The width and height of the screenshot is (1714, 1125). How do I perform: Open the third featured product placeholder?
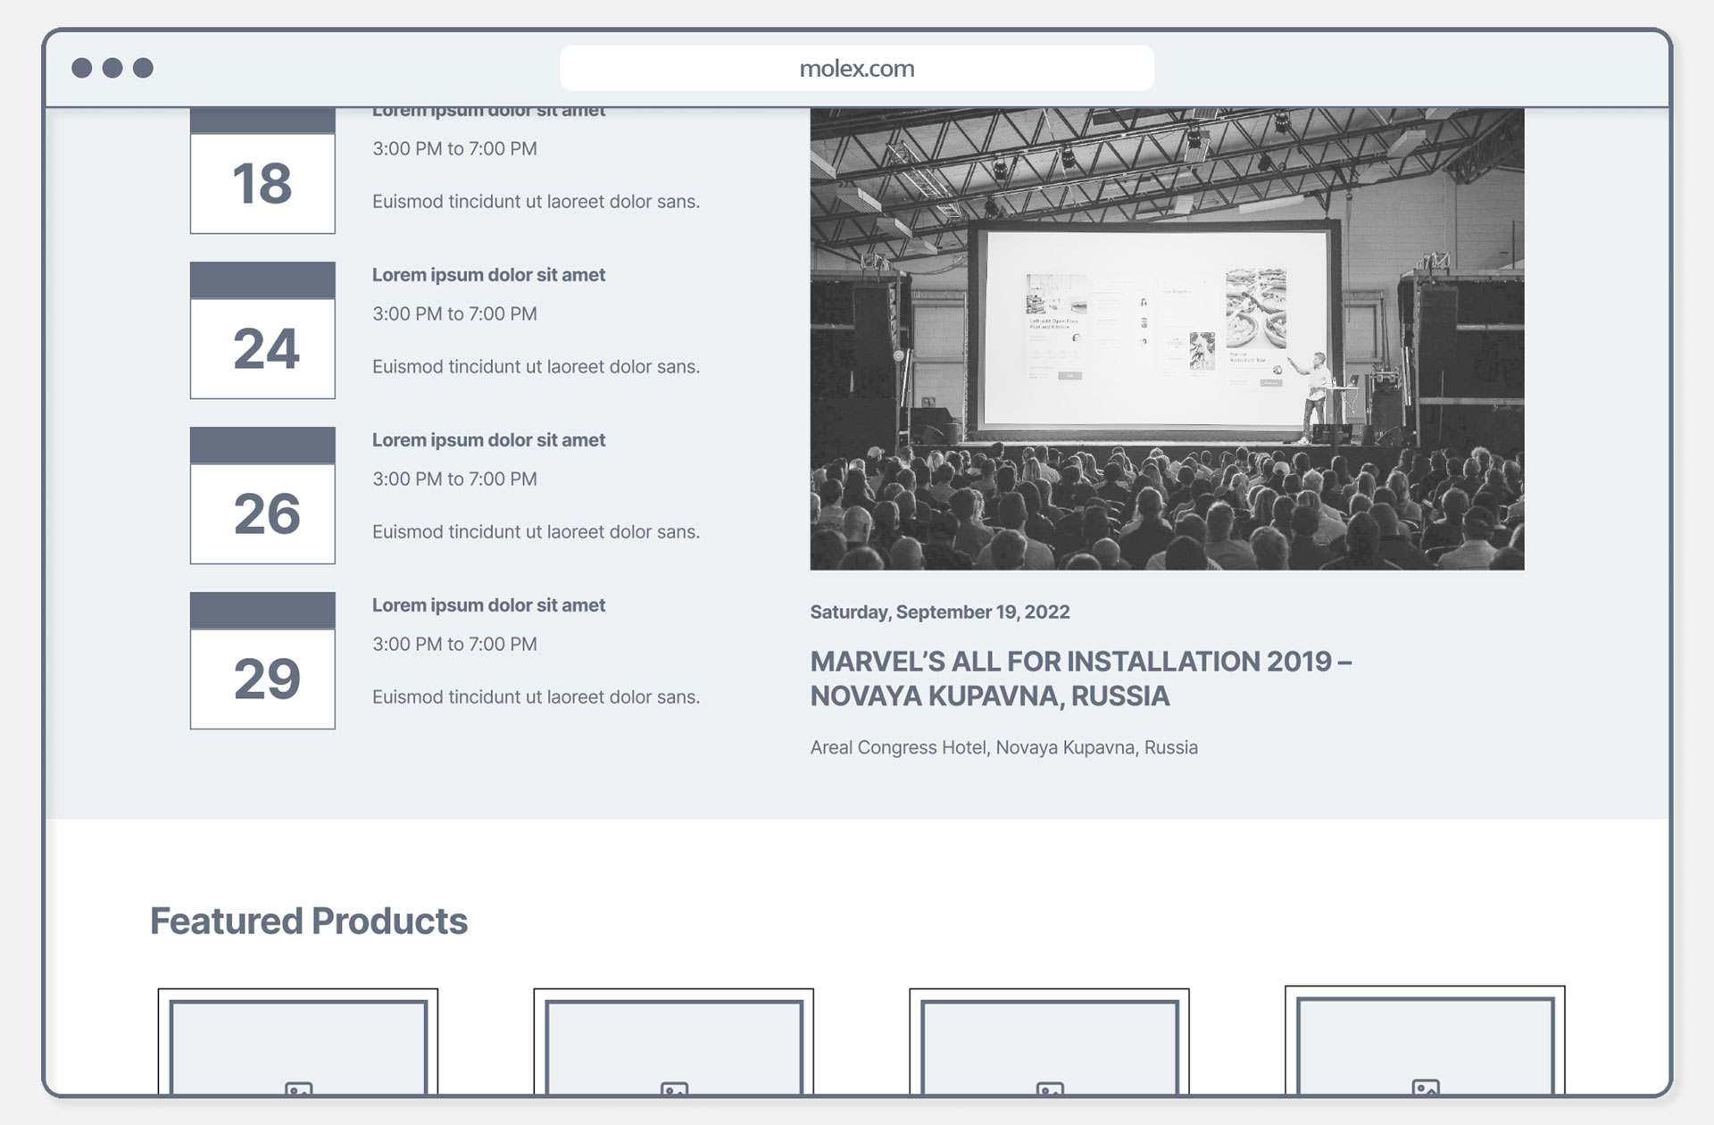coord(1049,1041)
